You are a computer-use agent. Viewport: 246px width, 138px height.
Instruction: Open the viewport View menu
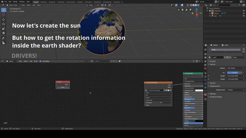click(23, 5)
